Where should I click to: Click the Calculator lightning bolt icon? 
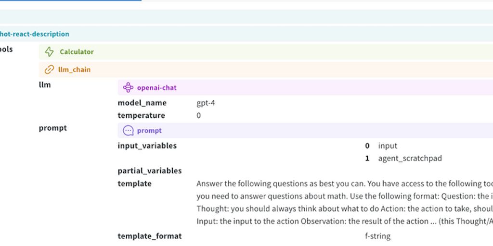pyautogui.click(x=49, y=52)
